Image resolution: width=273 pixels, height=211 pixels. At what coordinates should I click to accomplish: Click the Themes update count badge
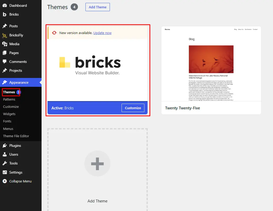click(x=18, y=92)
